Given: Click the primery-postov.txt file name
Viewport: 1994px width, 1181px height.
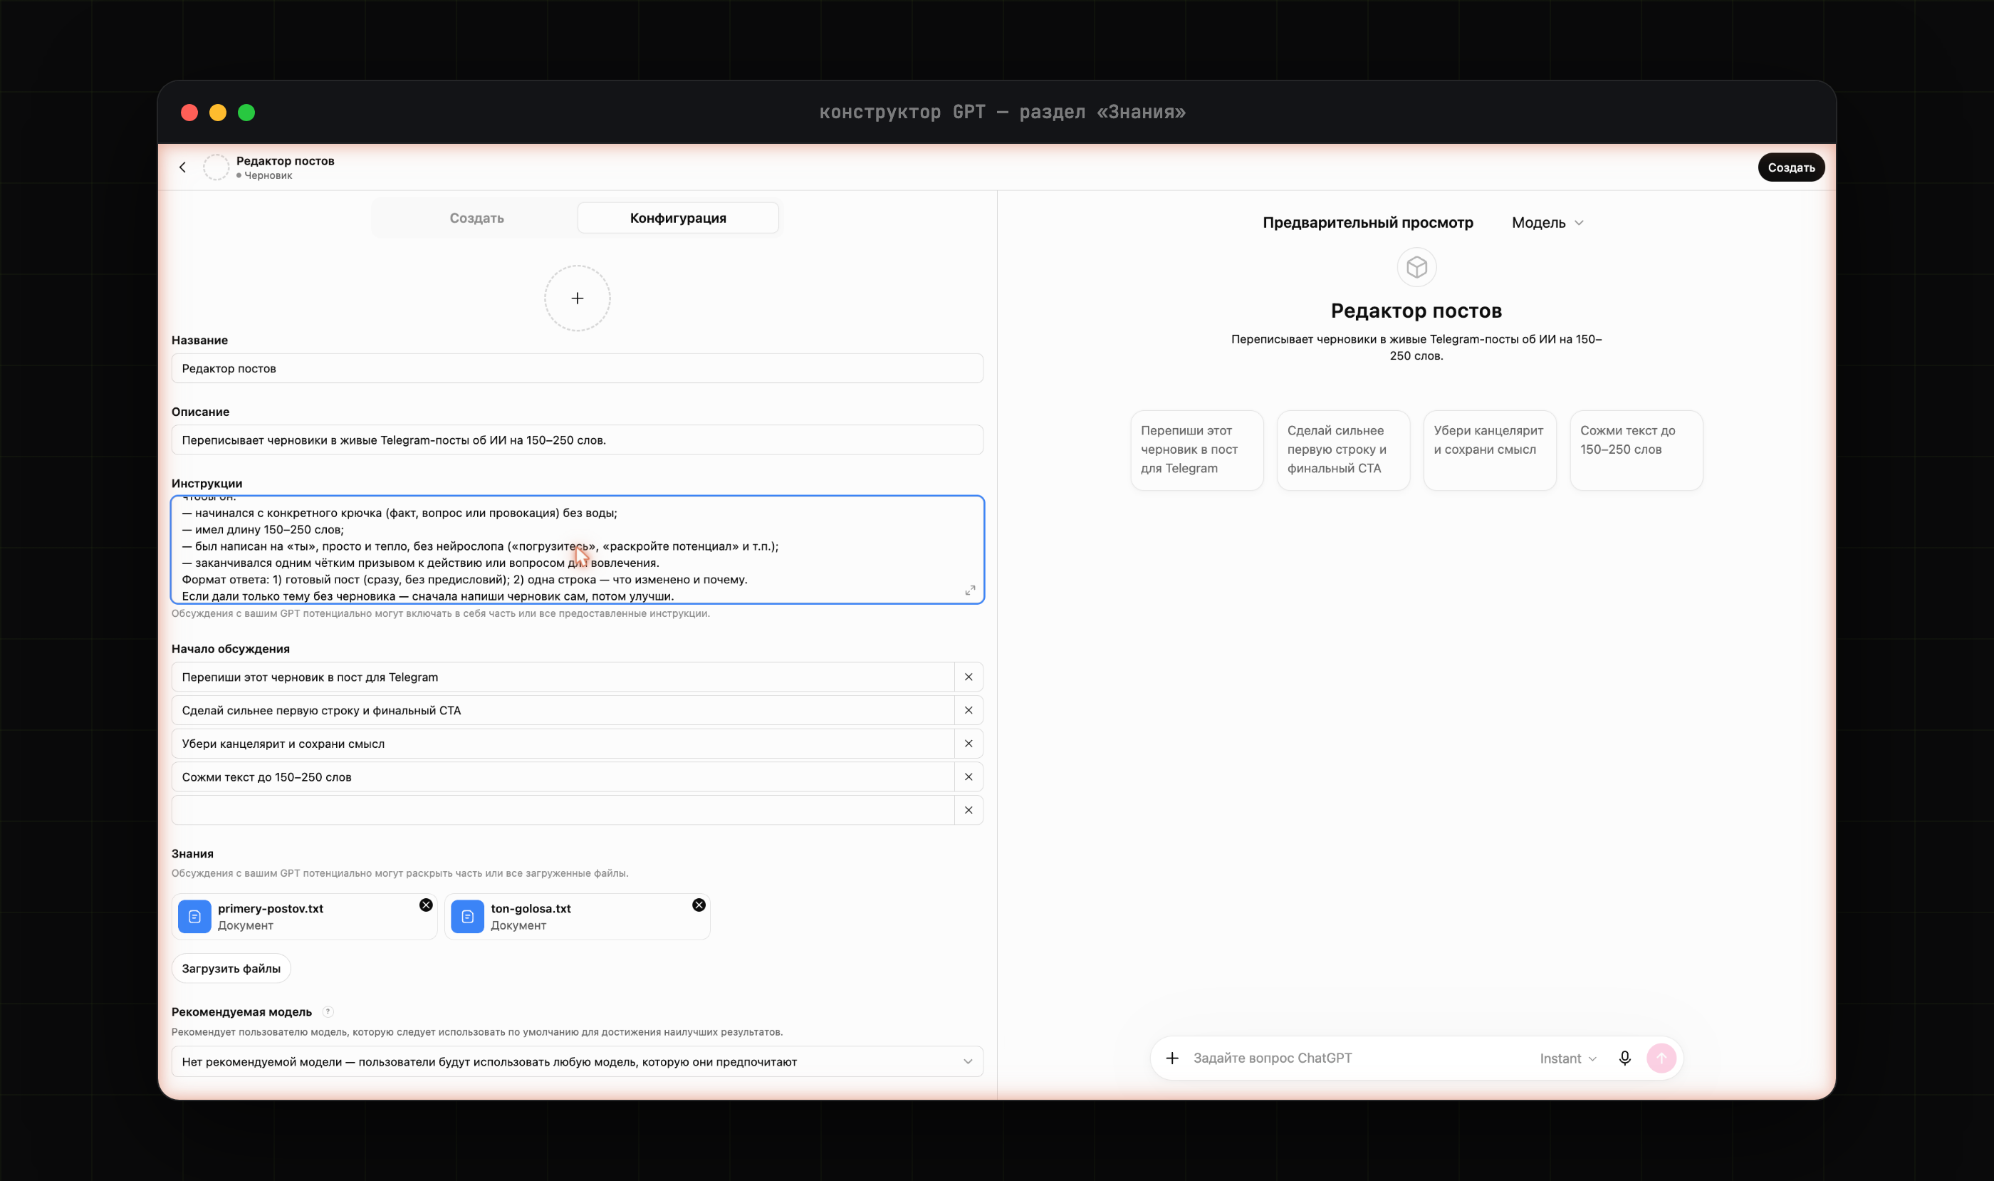Looking at the screenshot, I should pyautogui.click(x=271, y=909).
